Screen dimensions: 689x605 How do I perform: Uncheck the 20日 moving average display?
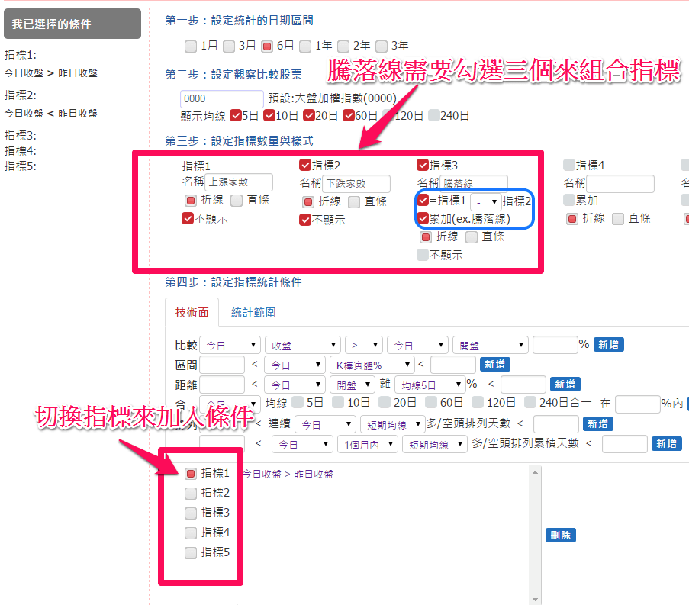pos(309,115)
